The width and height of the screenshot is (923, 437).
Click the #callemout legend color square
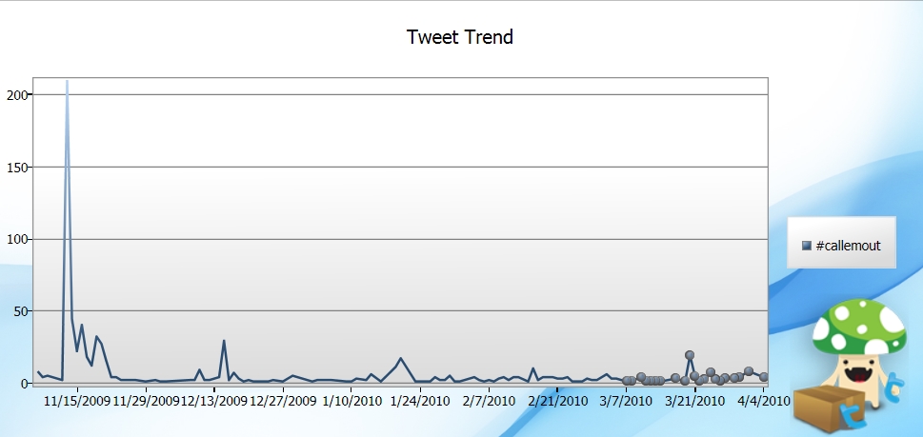pos(807,246)
